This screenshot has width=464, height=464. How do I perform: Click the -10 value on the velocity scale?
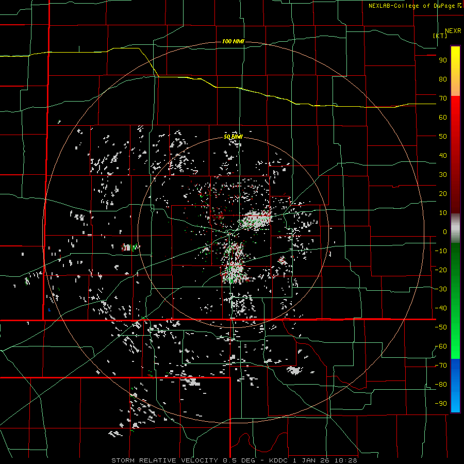(441, 251)
